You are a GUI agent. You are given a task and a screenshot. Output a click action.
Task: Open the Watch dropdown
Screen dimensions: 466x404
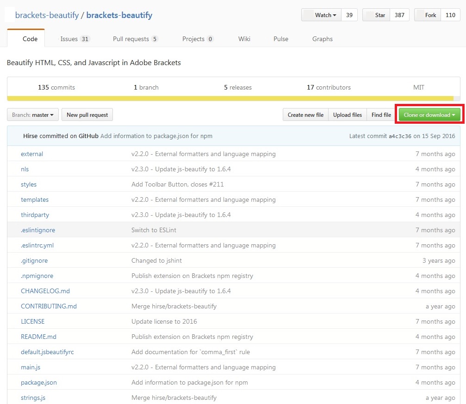[321, 15]
